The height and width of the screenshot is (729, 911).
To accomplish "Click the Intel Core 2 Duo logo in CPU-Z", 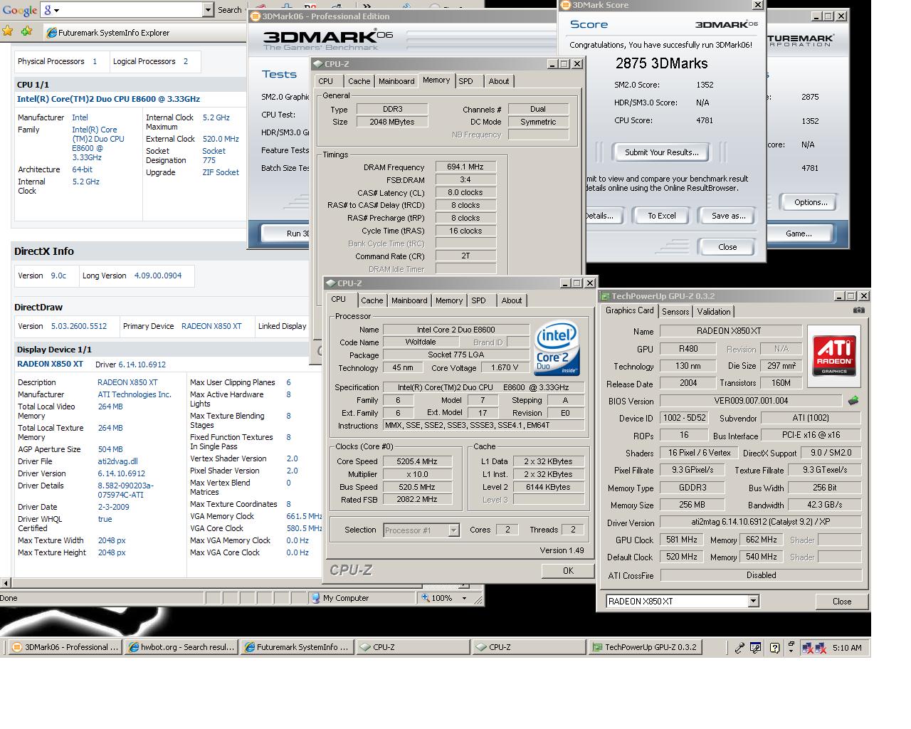I will pos(557,349).
